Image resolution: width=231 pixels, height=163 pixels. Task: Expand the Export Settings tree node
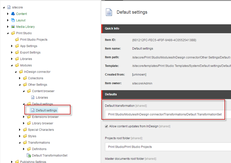pos(12,52)
